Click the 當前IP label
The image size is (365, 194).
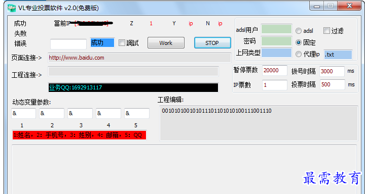tap(62, 23)
